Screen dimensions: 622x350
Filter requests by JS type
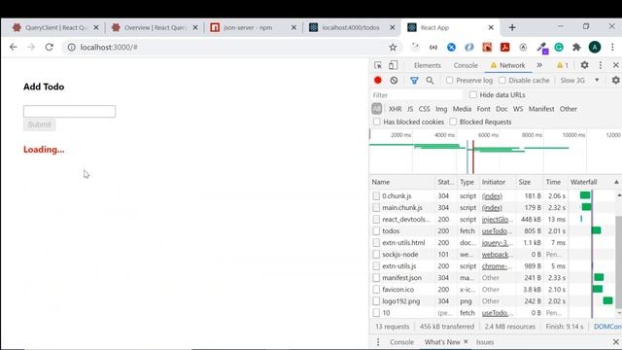410,109
